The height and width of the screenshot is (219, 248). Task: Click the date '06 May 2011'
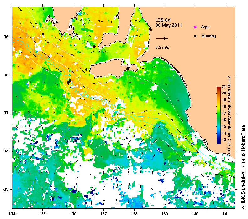pos(168,25)
